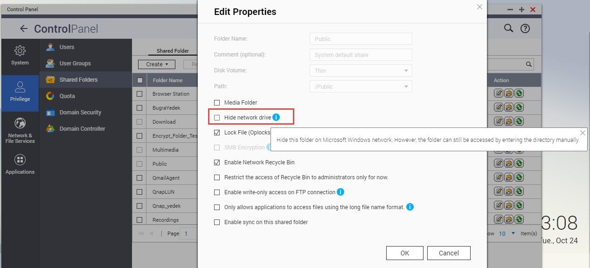Open the Control Panel help icon
The height and width of the screenshot is (268, 590).
point(525,28)
